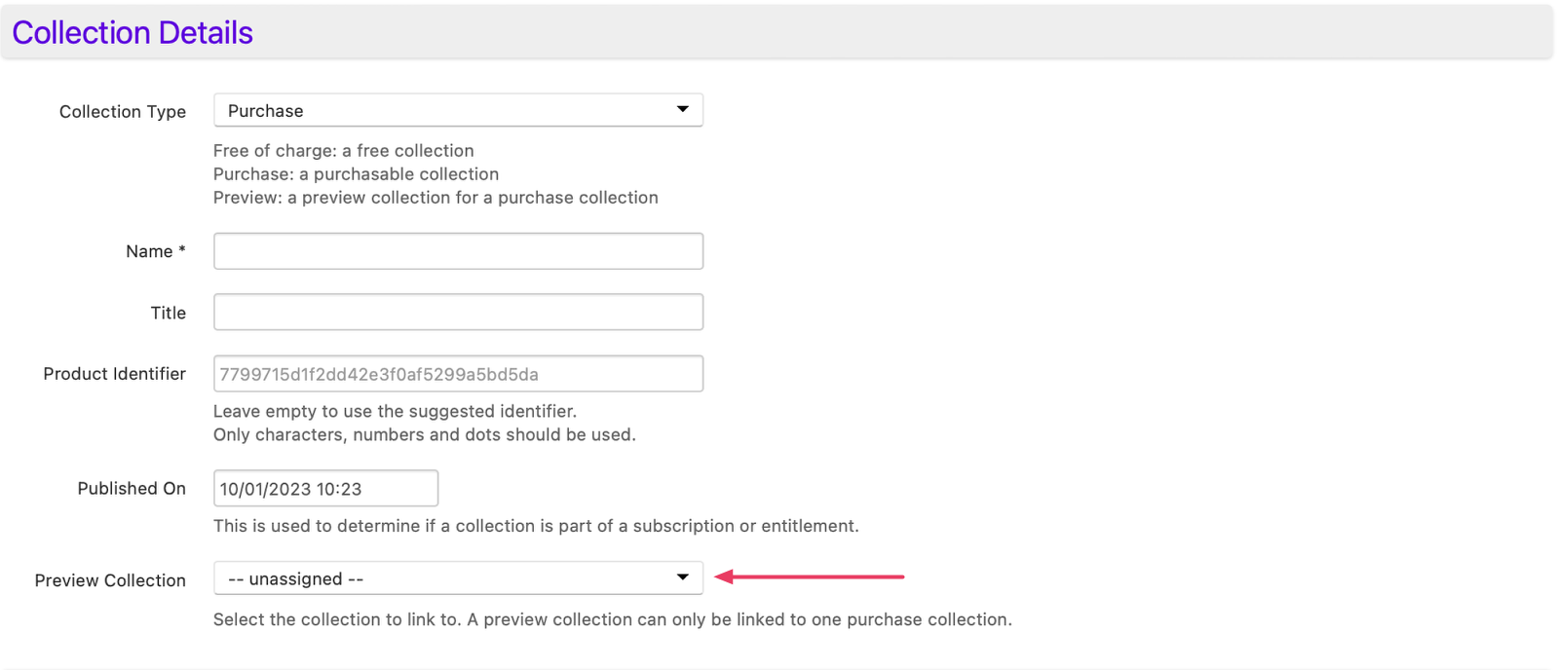Click the Preview Collection label
Image resolution: width=1557 pixels, height=670 pixels.
(110, 580)
